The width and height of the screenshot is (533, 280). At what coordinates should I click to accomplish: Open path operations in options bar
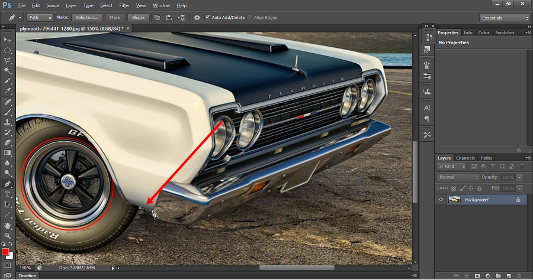point(157,18)
